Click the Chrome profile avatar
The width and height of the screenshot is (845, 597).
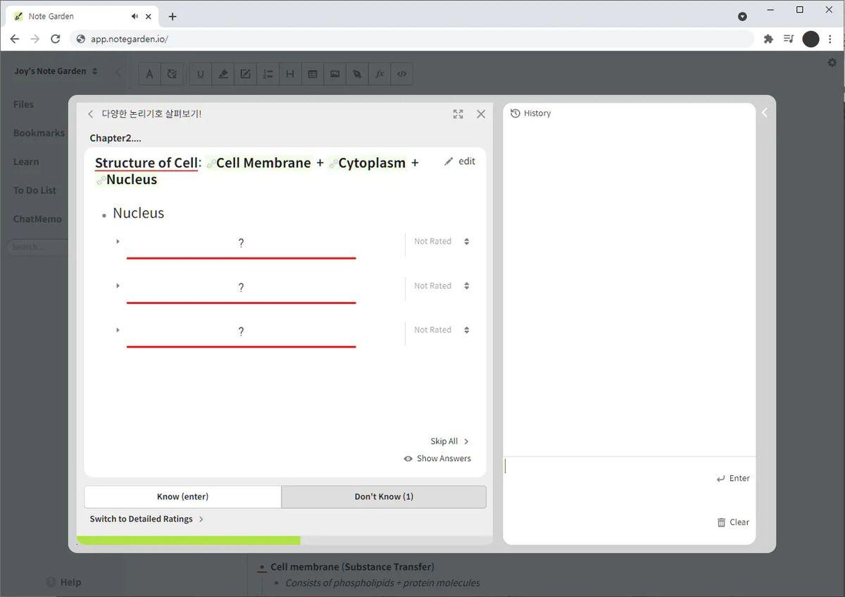coord(811,39)
